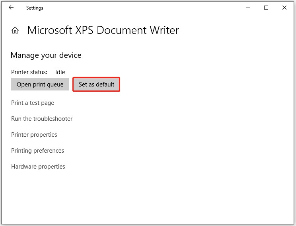
Task: Print a test page
Action: [33, 103]
